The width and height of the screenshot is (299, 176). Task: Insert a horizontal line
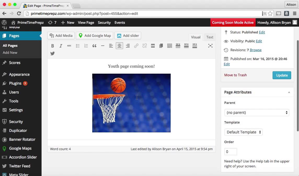coord(103,46)
